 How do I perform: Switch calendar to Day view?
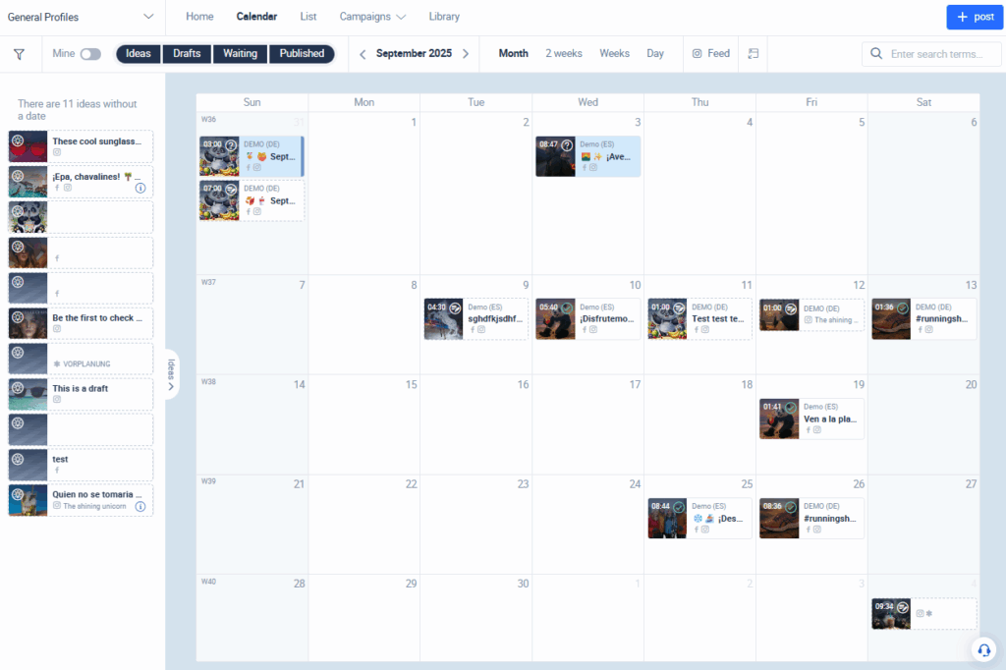655,53
